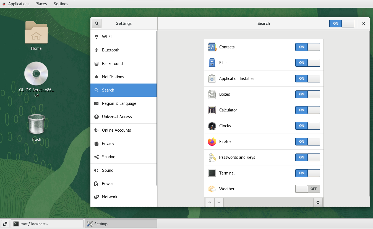Open search locations gear button
The height and width of the screenshot is (229, 373).
point(318,202)
